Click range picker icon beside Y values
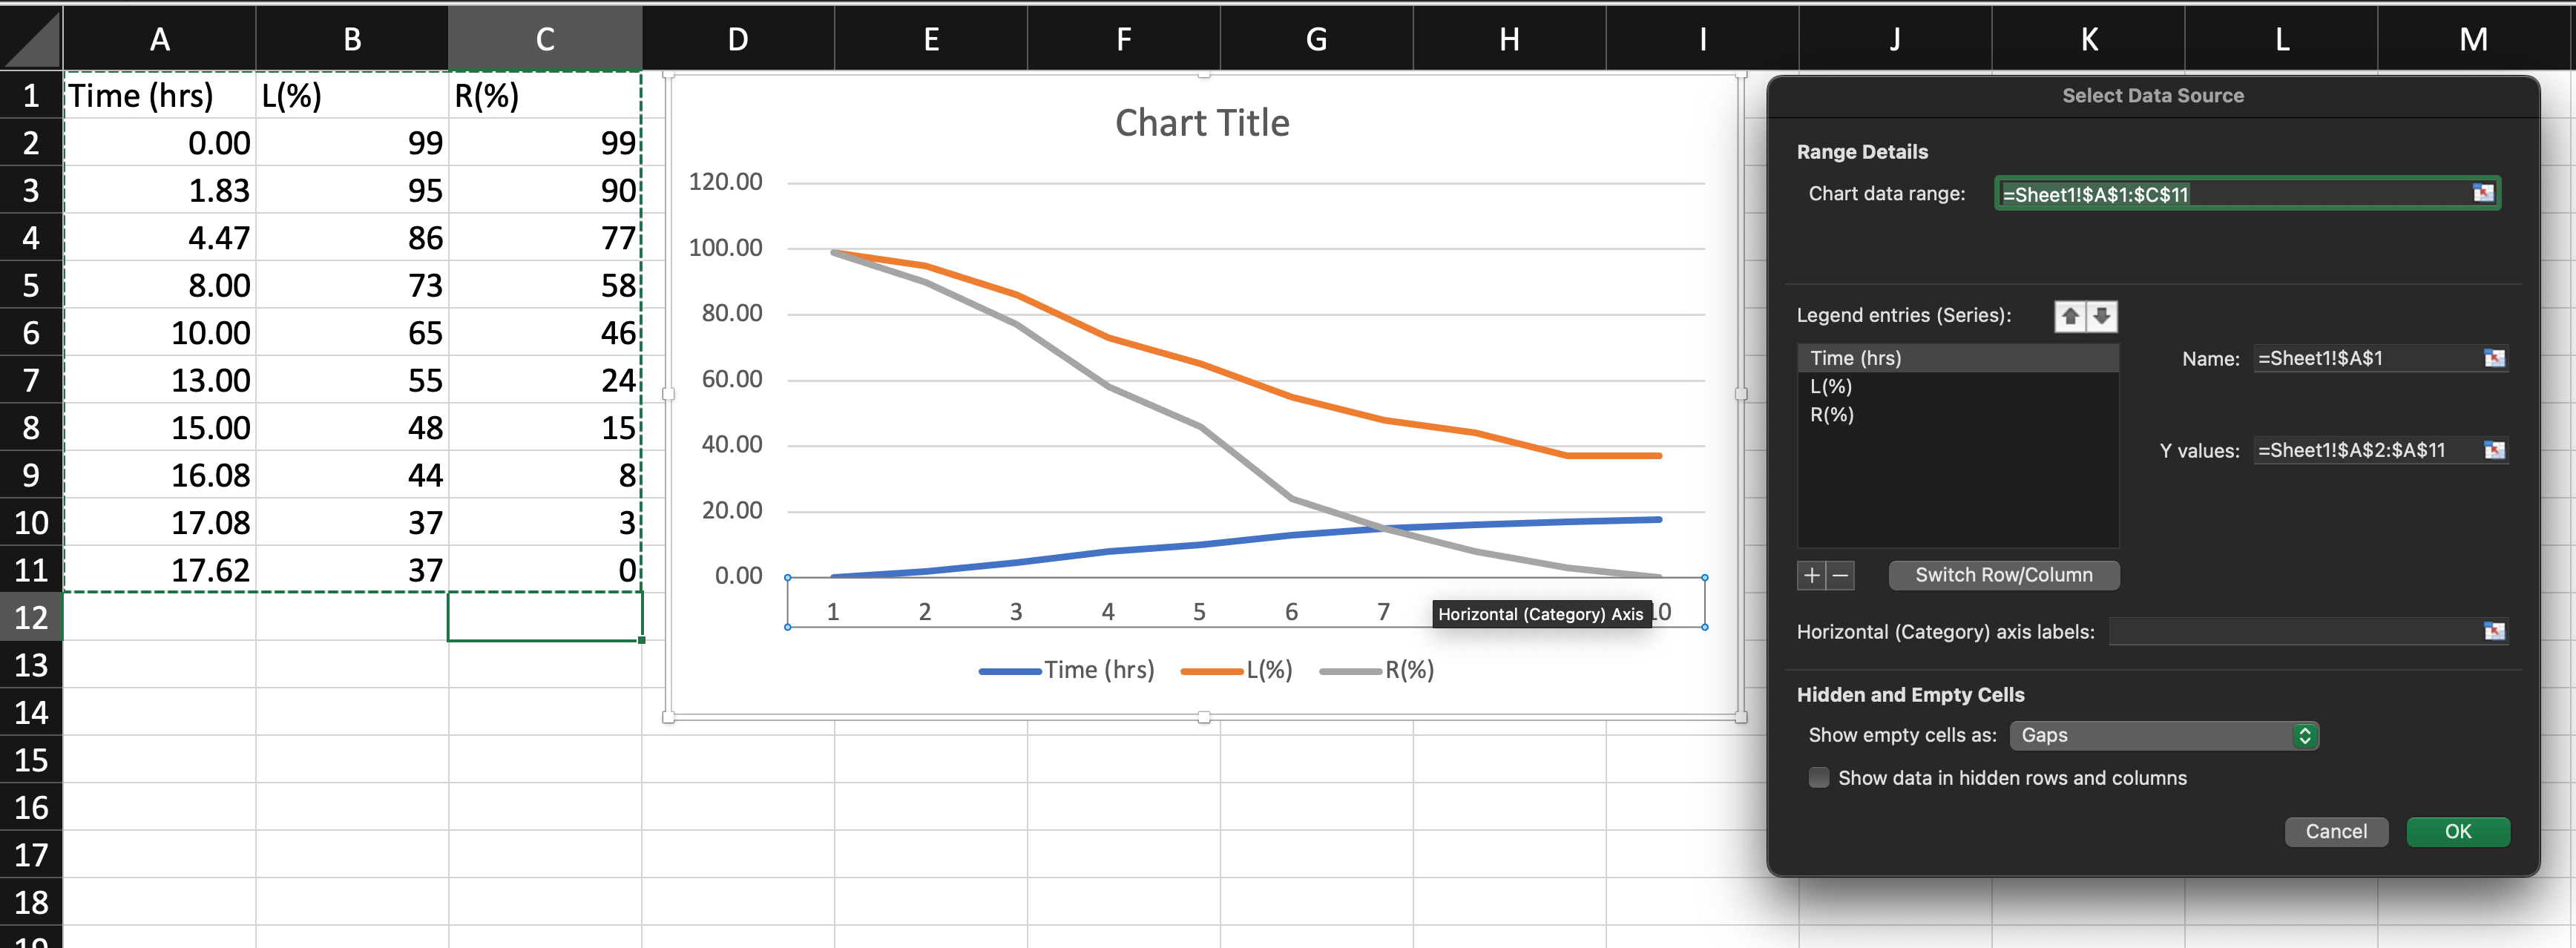The height and width of the screenshot is (948, 2576). (x=2494, y=450)
